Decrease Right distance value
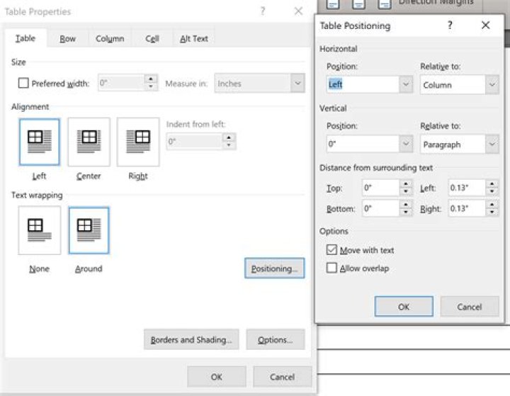 pyautogui.click(x=492, y=212)
